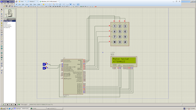196x110 pixels.
Task: Push keypad key 8
Action: click(x=120, y=37)
